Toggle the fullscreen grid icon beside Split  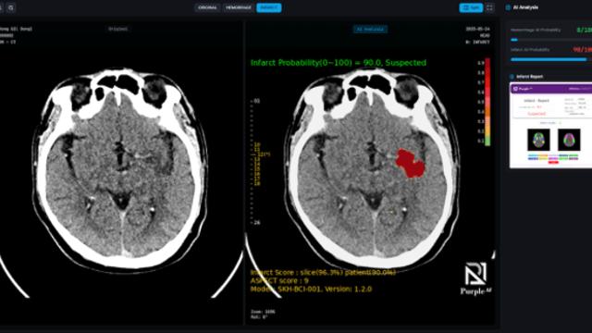point(489,7)
